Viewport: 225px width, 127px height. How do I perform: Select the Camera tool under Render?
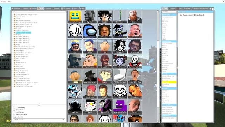tap(165, 91)
